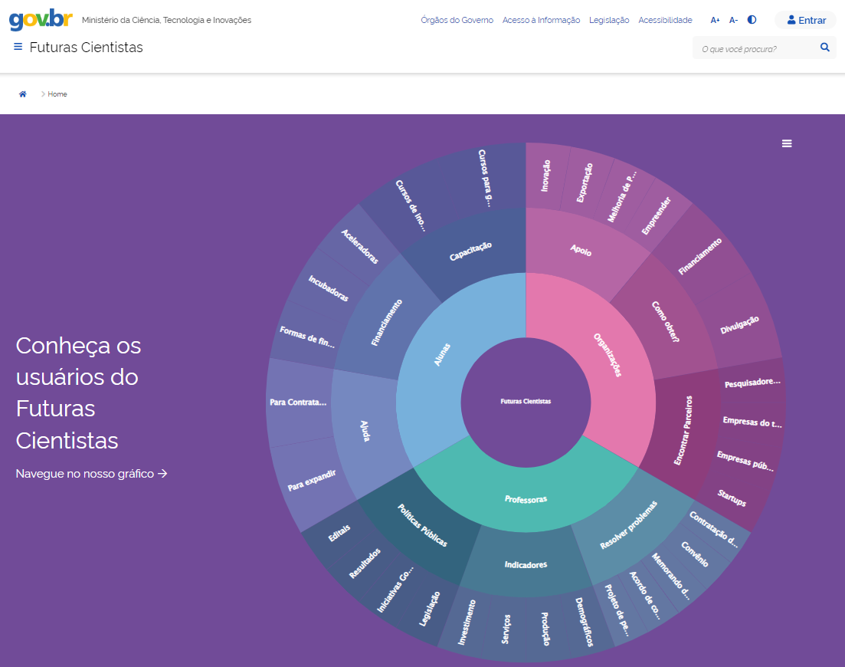Image resolution: width=845 pixels, height=667 pixels.
Task: Click the Home breadcrumb text
Action: point(57,94)
